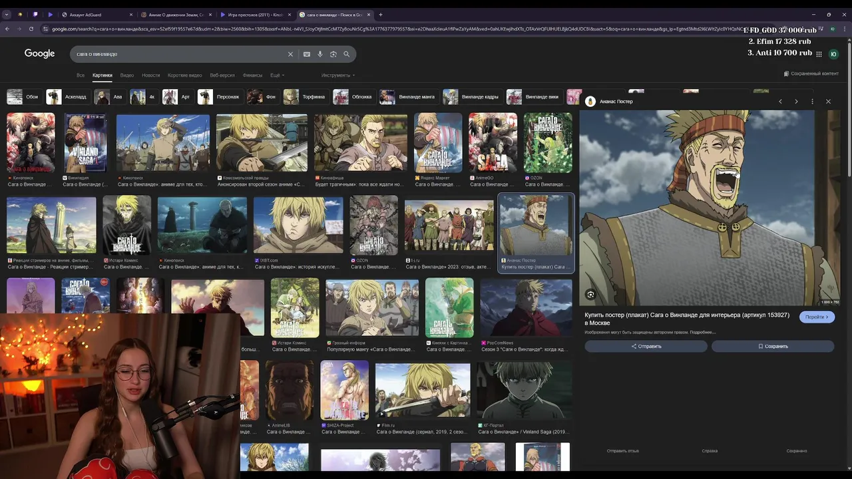The height and width of the screenshot is (479, 852).
Task: Save the image with the Сохранить button
Action: pyautogui.click(x=773, y=346)
